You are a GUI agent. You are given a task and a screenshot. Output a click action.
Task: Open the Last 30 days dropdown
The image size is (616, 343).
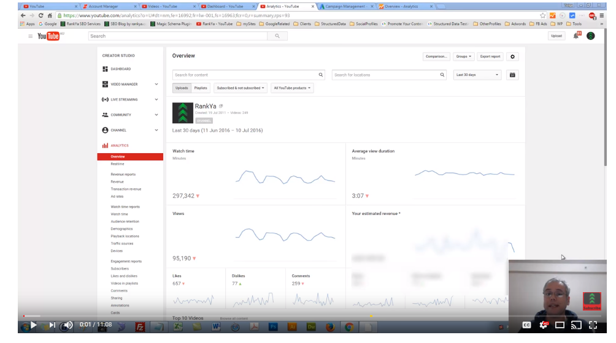click(x=477, y=75)
